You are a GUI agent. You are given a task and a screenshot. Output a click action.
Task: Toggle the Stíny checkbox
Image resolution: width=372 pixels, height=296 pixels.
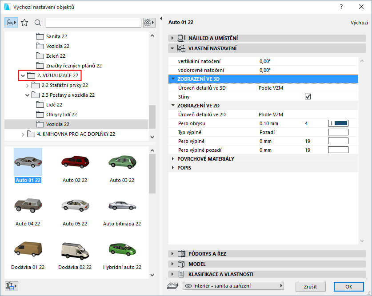308,96
